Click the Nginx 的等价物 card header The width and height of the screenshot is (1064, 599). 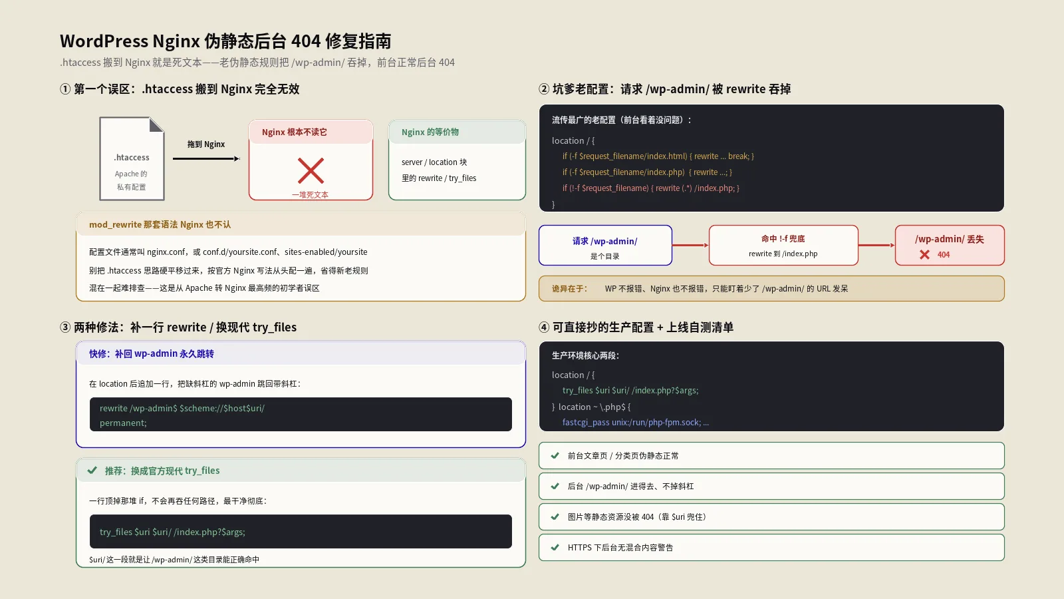point(457,132)
